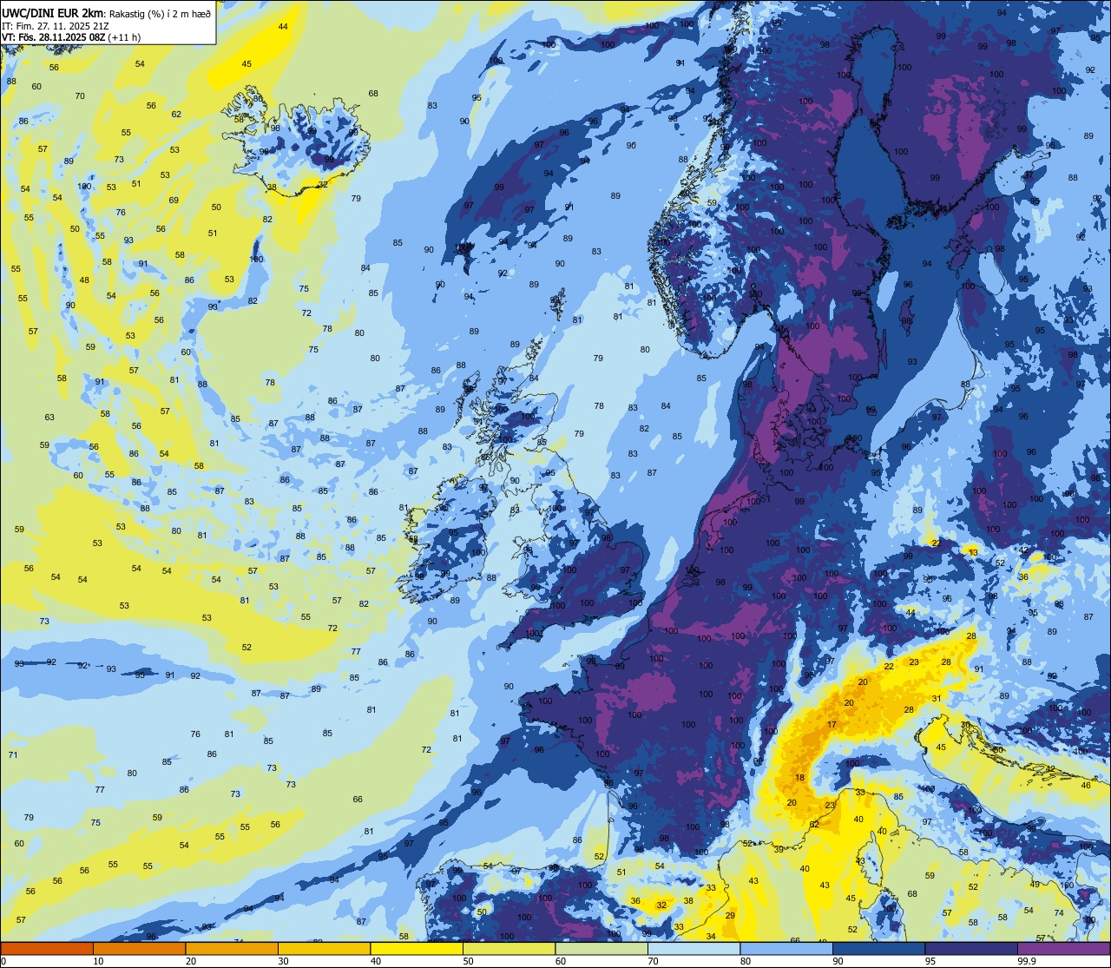Click the '18' humidity value on the map

799,777
